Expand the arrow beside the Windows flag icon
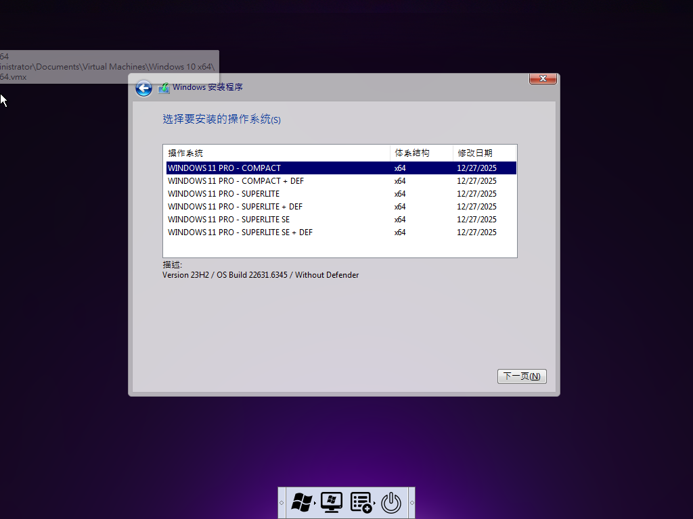Image resolution: width=693 pixels, height=519 pixels. tap(315, 504)
